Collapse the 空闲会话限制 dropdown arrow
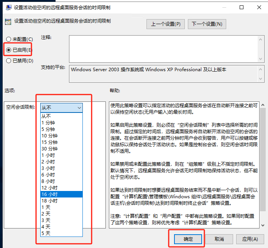 79,108
